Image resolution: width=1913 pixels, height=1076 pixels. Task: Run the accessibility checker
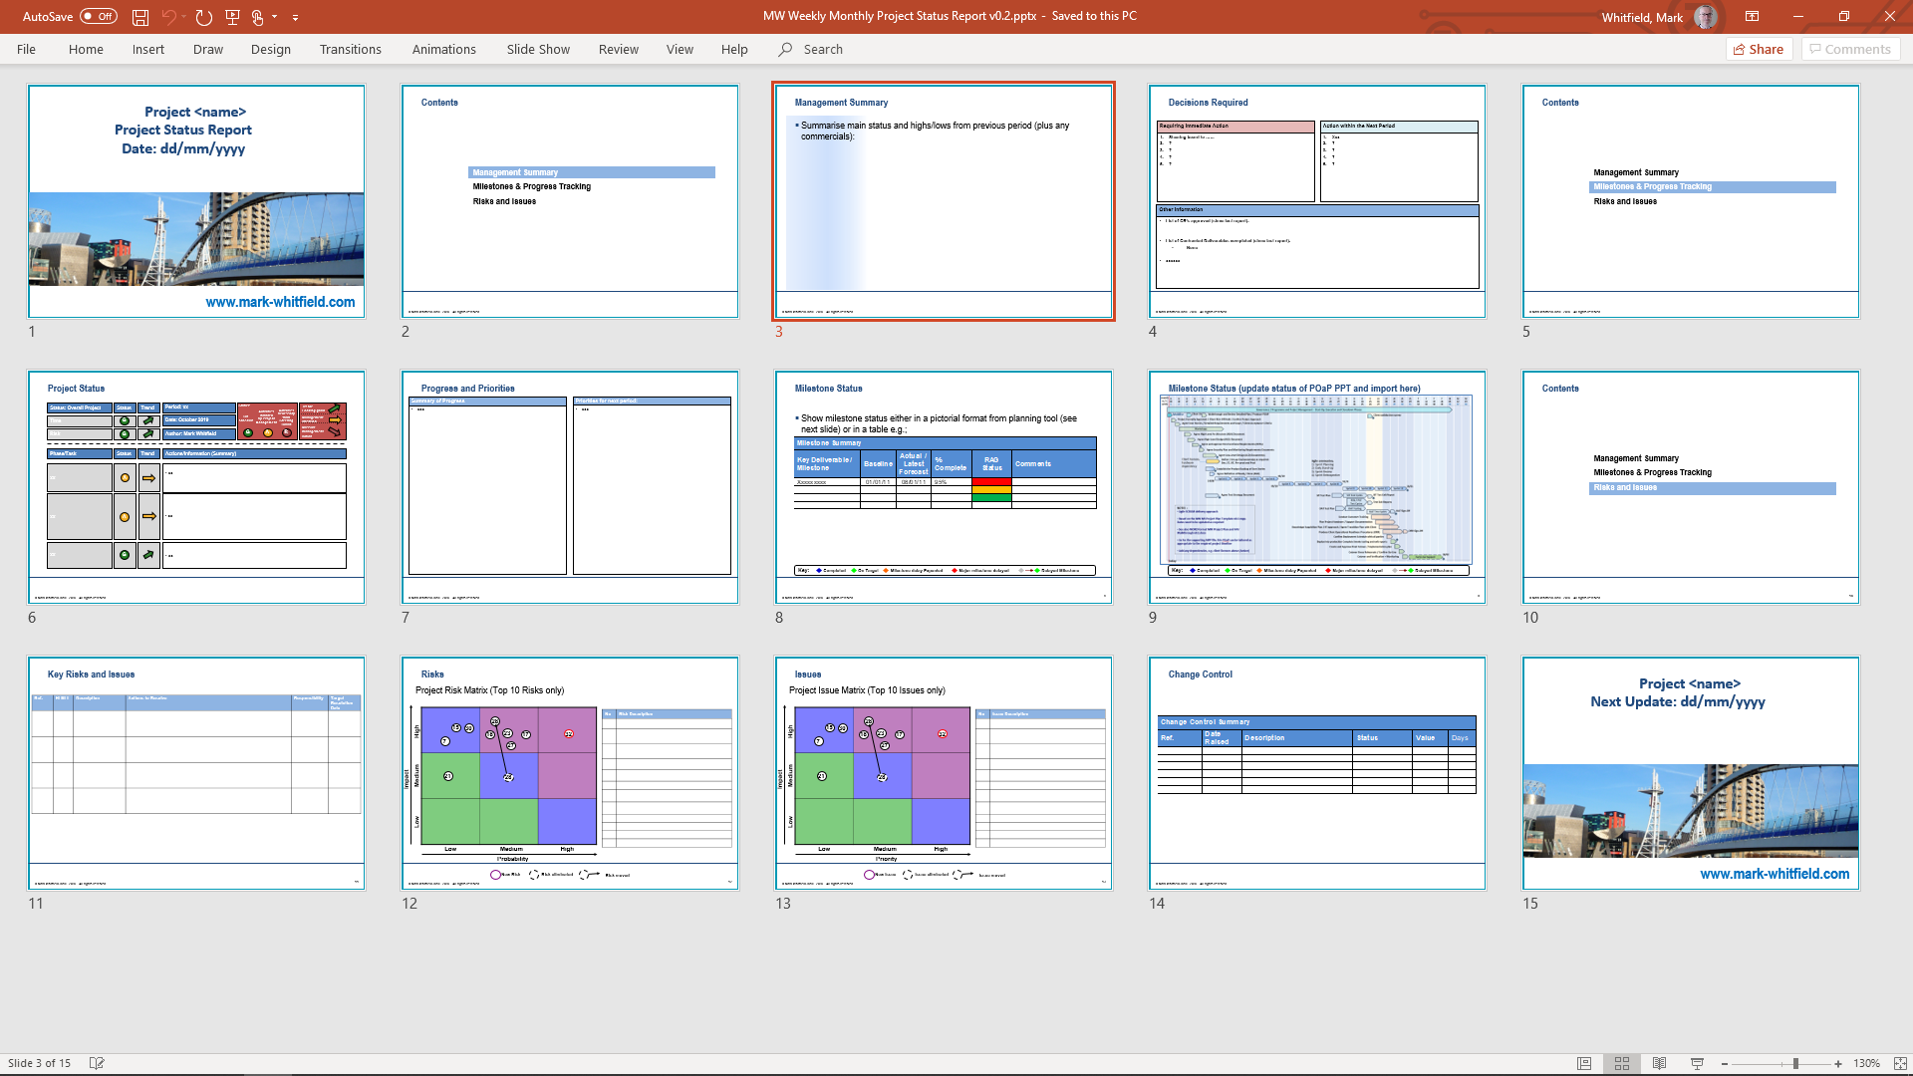[97, 1062]
